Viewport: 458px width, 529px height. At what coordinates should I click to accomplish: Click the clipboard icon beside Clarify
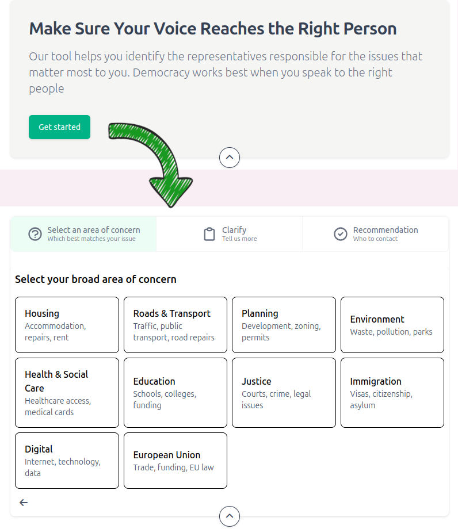point(209,234)
